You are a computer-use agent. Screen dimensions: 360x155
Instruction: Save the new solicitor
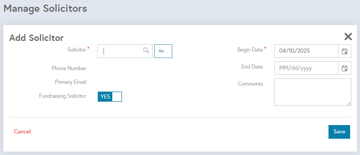tap(340, 132)
